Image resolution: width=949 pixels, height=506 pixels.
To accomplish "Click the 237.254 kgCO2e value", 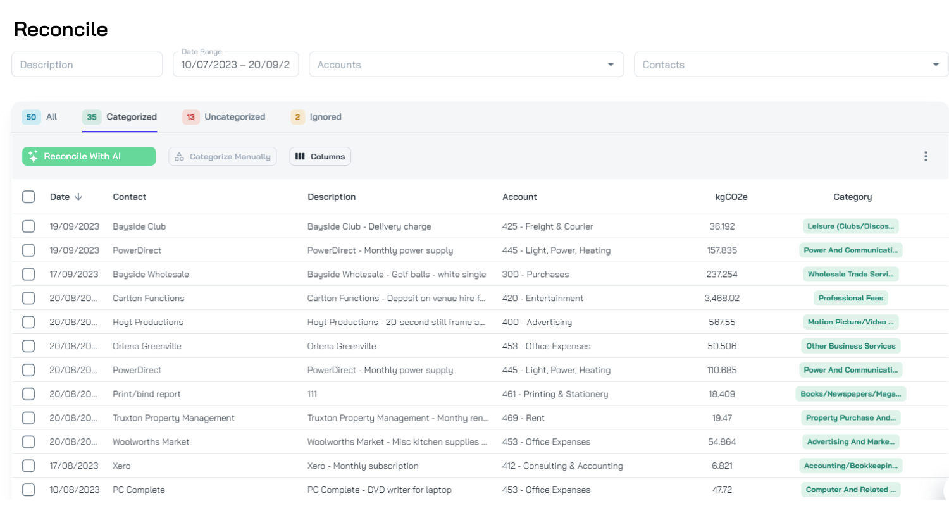I will tap(722, 274).
